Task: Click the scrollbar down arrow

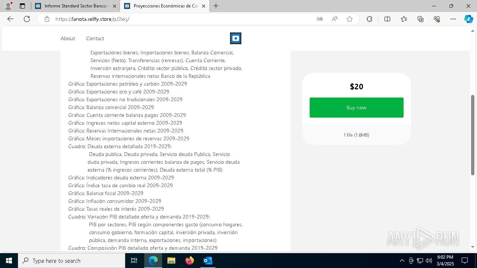Action: click(473, 247)
